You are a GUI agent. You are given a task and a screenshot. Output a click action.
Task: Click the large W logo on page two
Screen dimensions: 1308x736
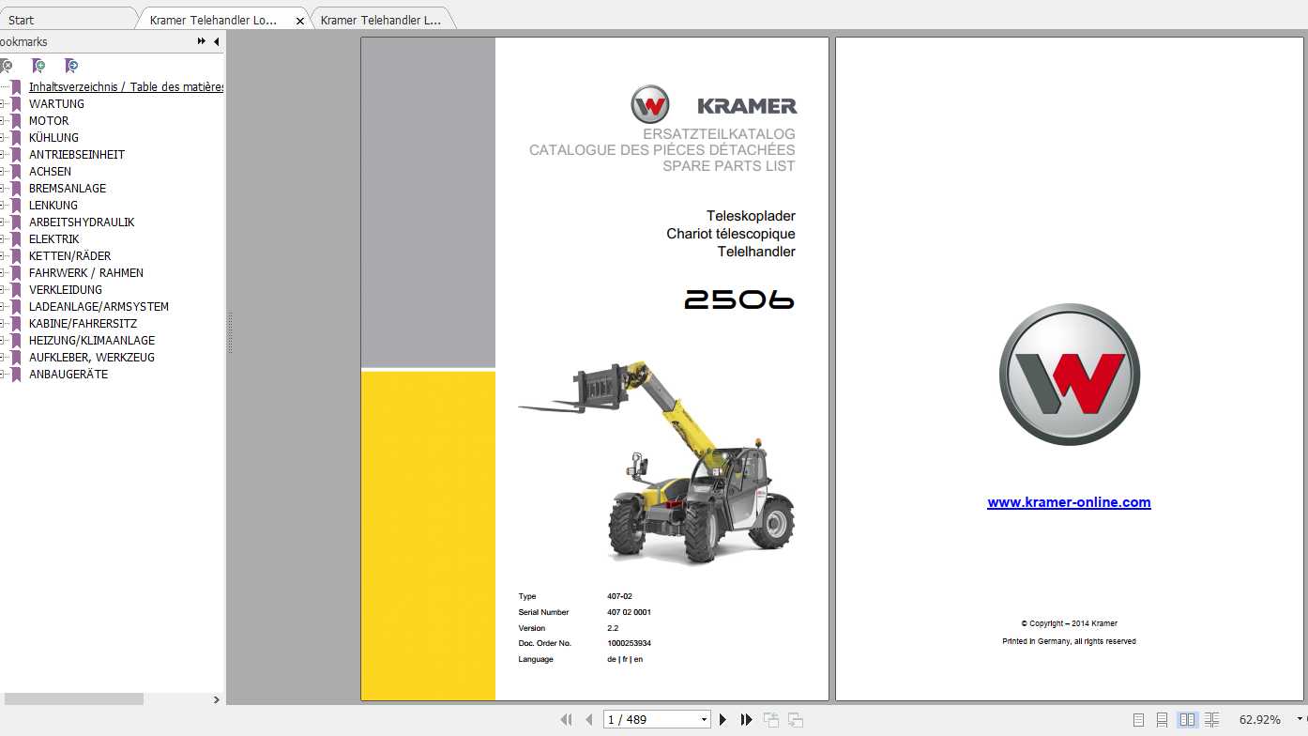click(1069, 375)
